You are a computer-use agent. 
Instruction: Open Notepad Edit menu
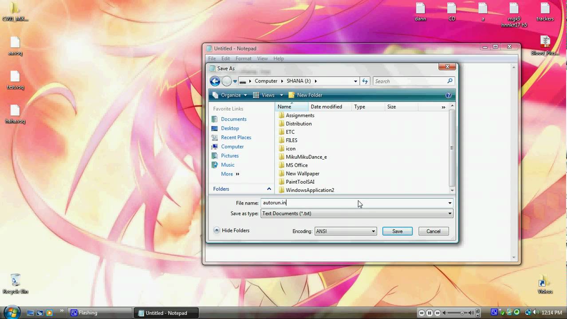point(226,58)
